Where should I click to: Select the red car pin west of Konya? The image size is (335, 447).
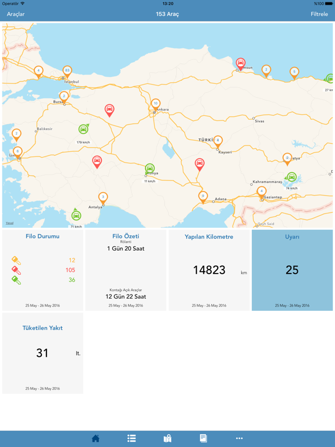point(97,162)
